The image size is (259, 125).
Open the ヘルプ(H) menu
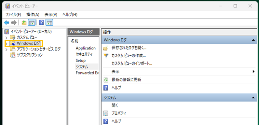[x=70, y=15]
